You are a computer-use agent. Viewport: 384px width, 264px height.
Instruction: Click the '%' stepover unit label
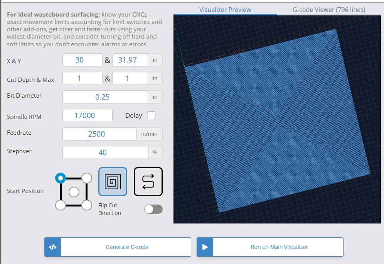point(155,152)
